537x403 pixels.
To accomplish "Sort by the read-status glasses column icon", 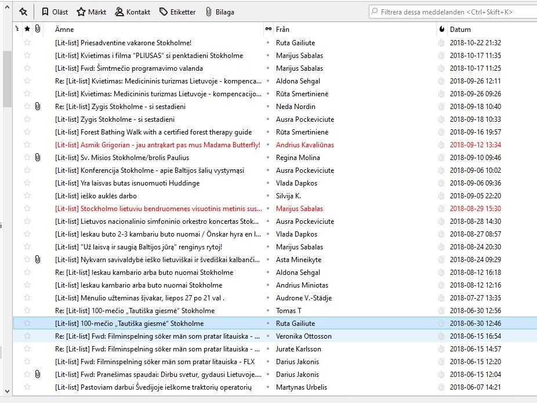I will point(268,29).
